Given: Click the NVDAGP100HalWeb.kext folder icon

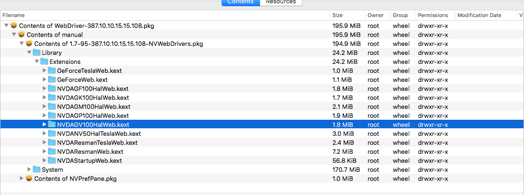Looking at the screenshot, I should tap(52, 115).
